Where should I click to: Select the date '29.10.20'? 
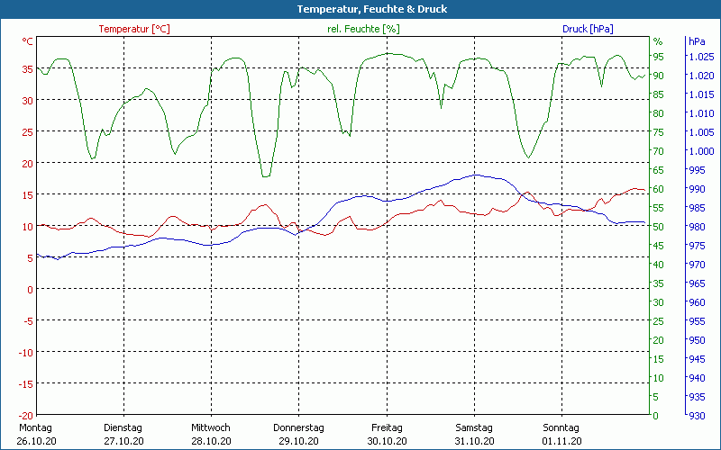point(298,441)
